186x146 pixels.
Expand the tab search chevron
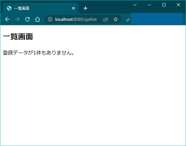[x=135, y=5]
